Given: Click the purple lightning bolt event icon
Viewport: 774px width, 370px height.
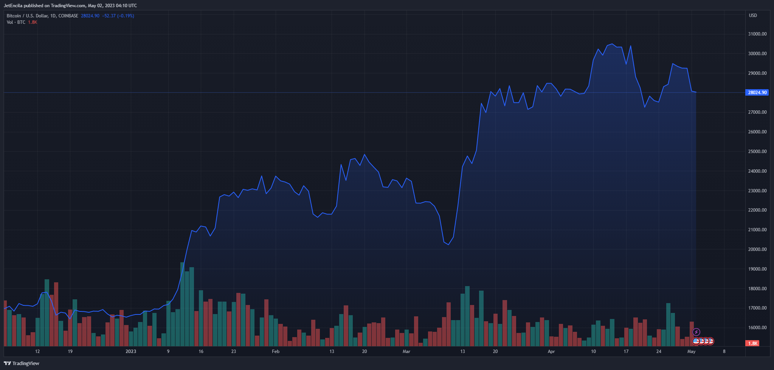Looking at the screenshot, I should click(x=696, y=332).
